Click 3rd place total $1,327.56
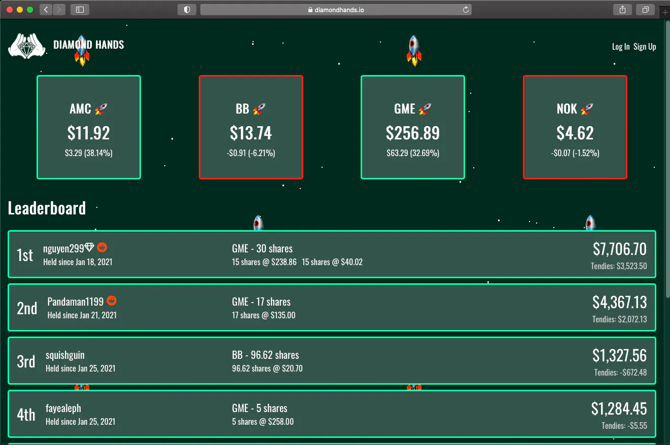This screenshot has width=670, height=445. pyautogui.click(x=620, y=355)
